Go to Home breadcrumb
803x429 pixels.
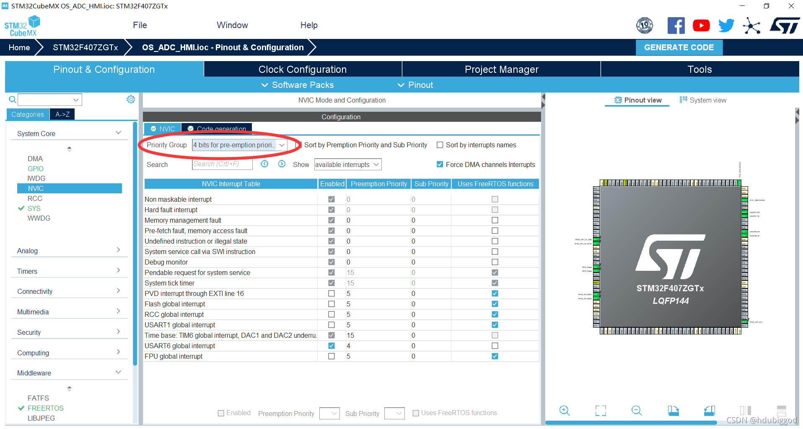(19, 47)
